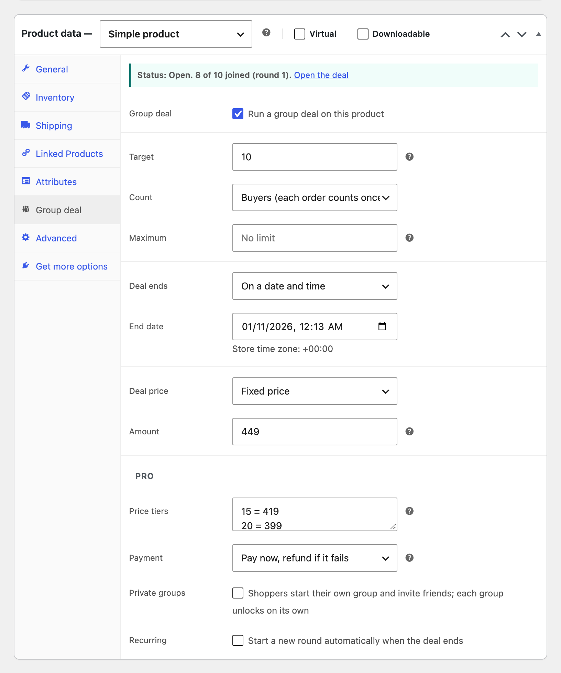Click the Attributes tab table icon
The height and width of the screenshot is (673, 561).
(x=26, y=181)
